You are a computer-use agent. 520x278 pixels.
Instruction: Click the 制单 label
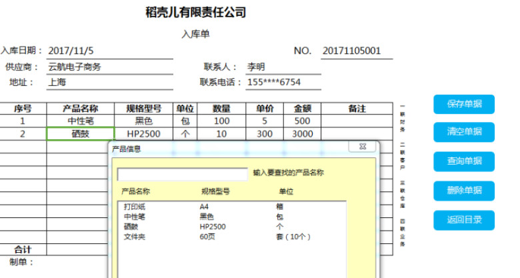21,262
